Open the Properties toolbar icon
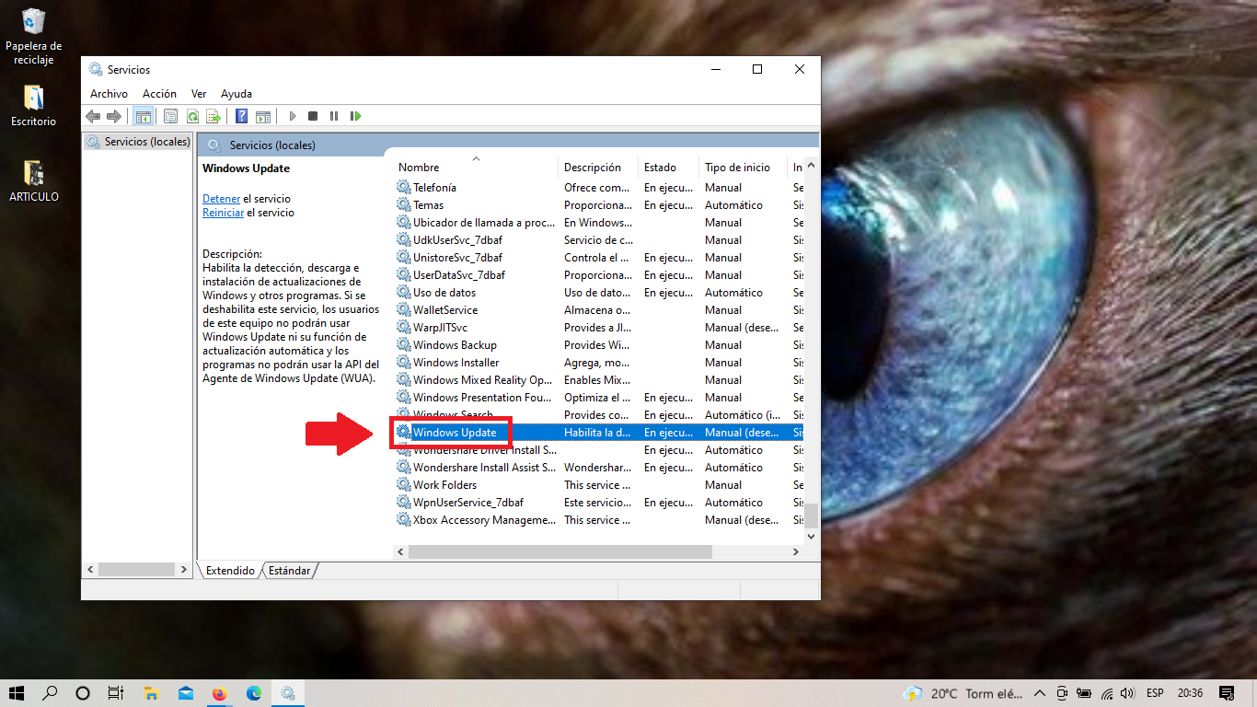The height and width of the screenshot is (707, 1257). point(170,116)
